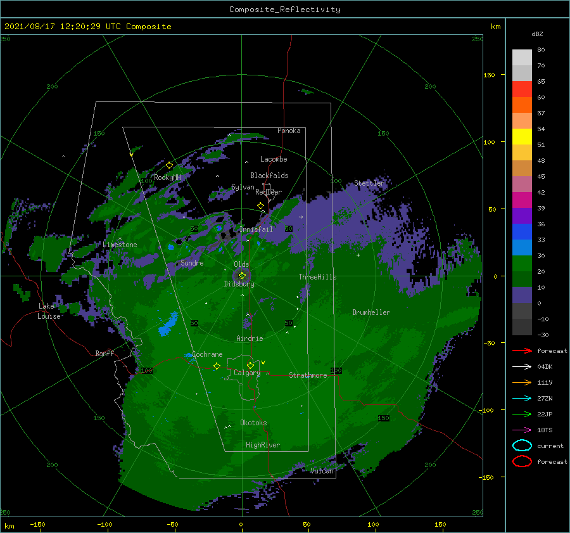This screenshot has width=570, height=533.
Task: Click the magenta 39–42 dBZ swatch
Action: click(x=522, y=200)
